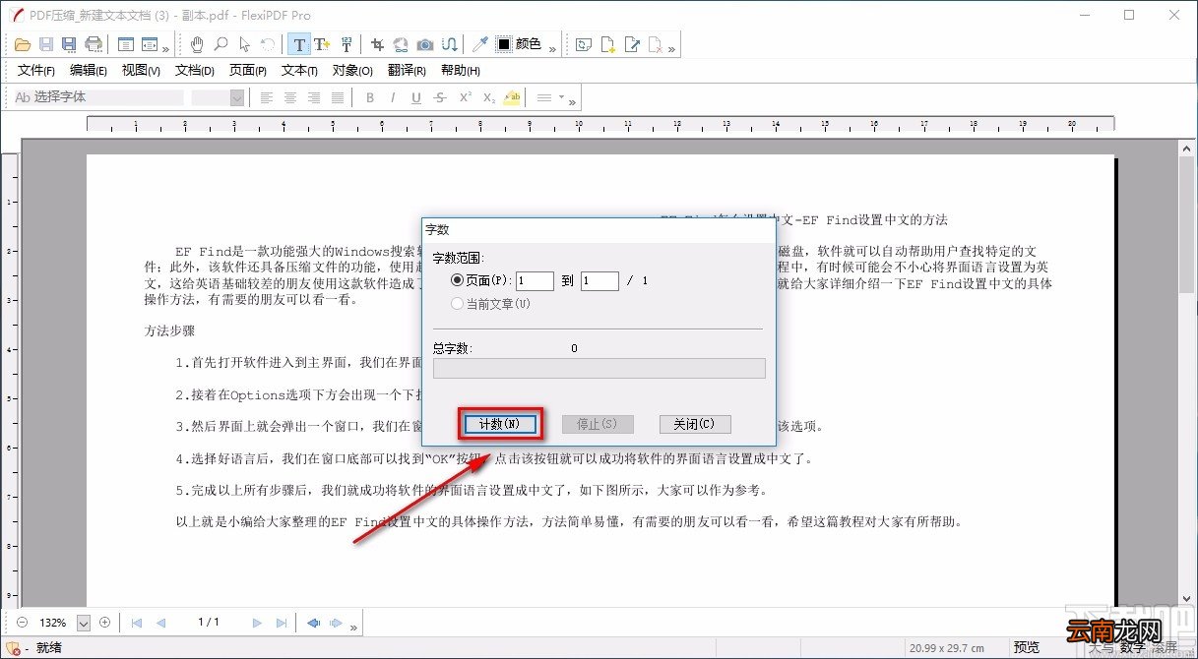Click the vertical scrollbar of the document

[1187, 372]
